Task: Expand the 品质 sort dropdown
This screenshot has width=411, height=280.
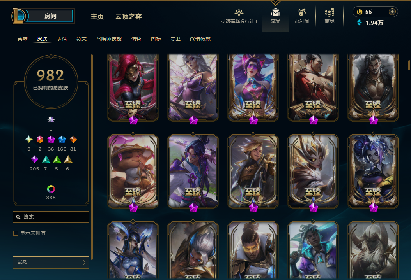Action: click(51, 262)
